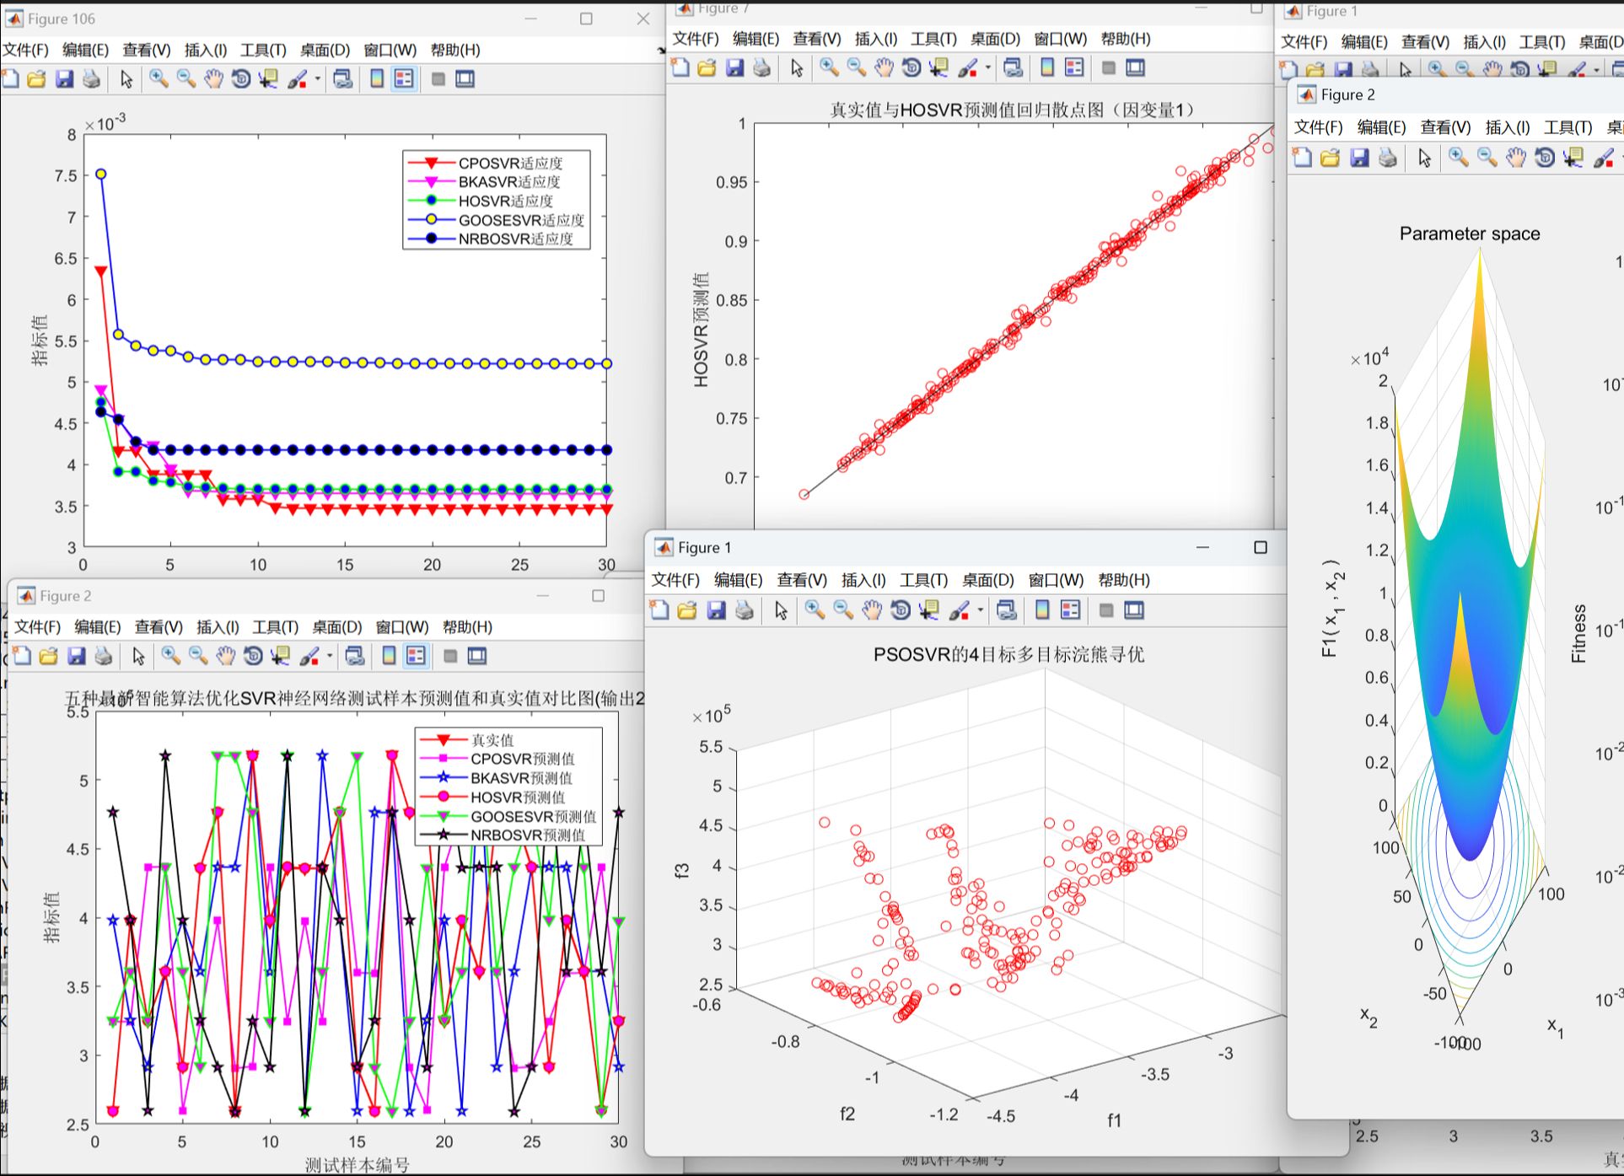
Task: Click GOOSESVR适应度 yellow legend entry
Action: (x=520, y=220)
